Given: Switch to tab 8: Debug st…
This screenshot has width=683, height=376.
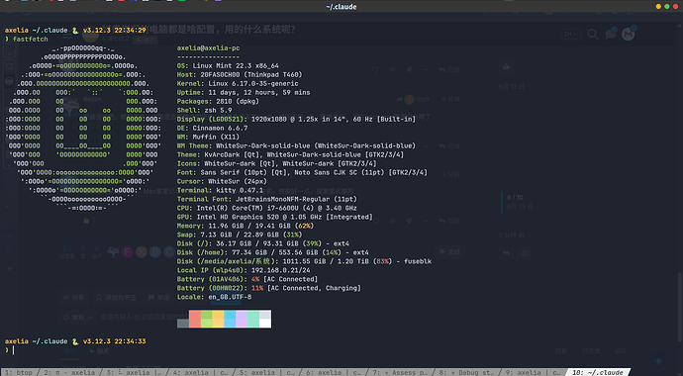Looking at the screenshot, I should click(466, 372).
